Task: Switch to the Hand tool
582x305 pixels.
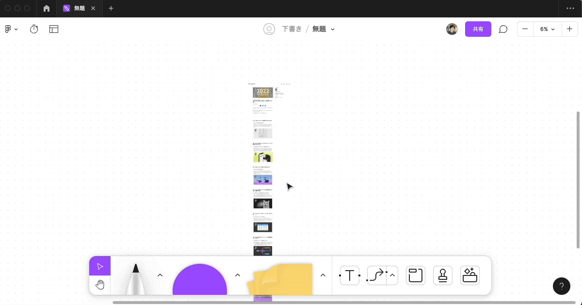Action: pos(99,285)
